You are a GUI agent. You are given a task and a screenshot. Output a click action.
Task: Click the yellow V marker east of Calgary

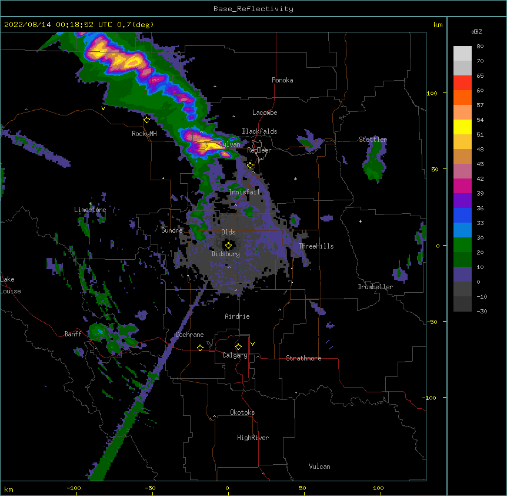click(252, 344)
